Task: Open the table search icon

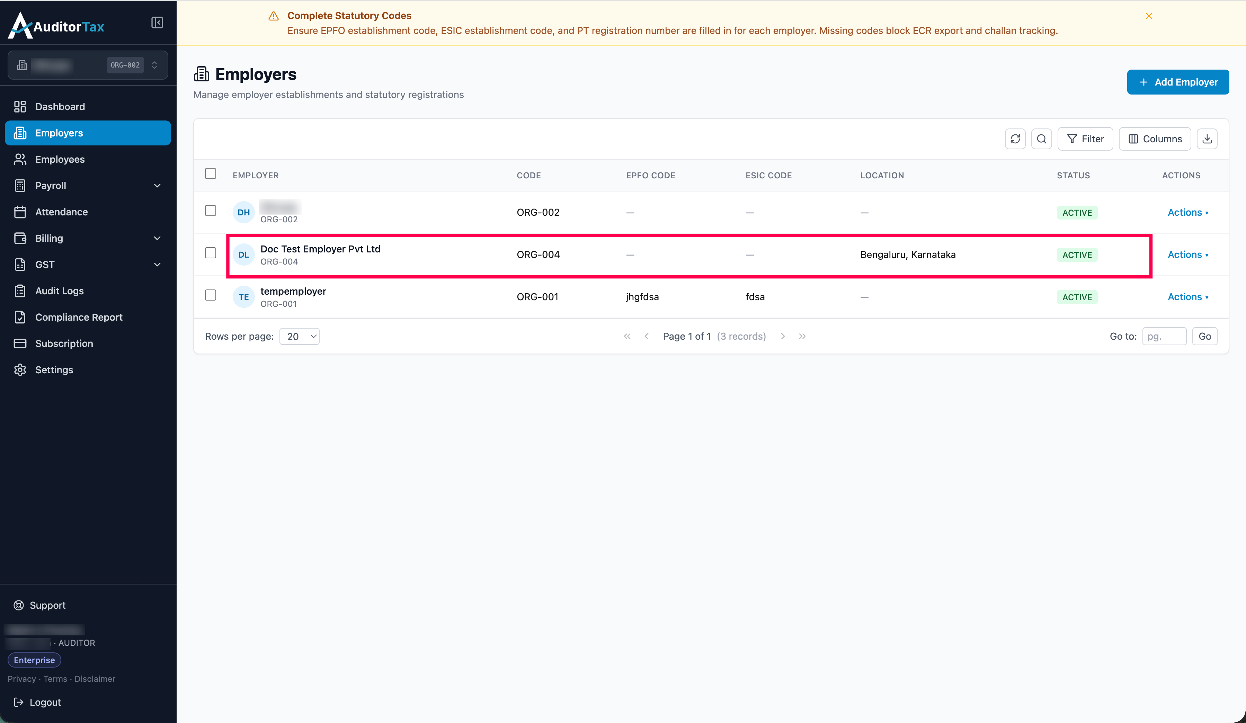Action: click(1041, 139)
